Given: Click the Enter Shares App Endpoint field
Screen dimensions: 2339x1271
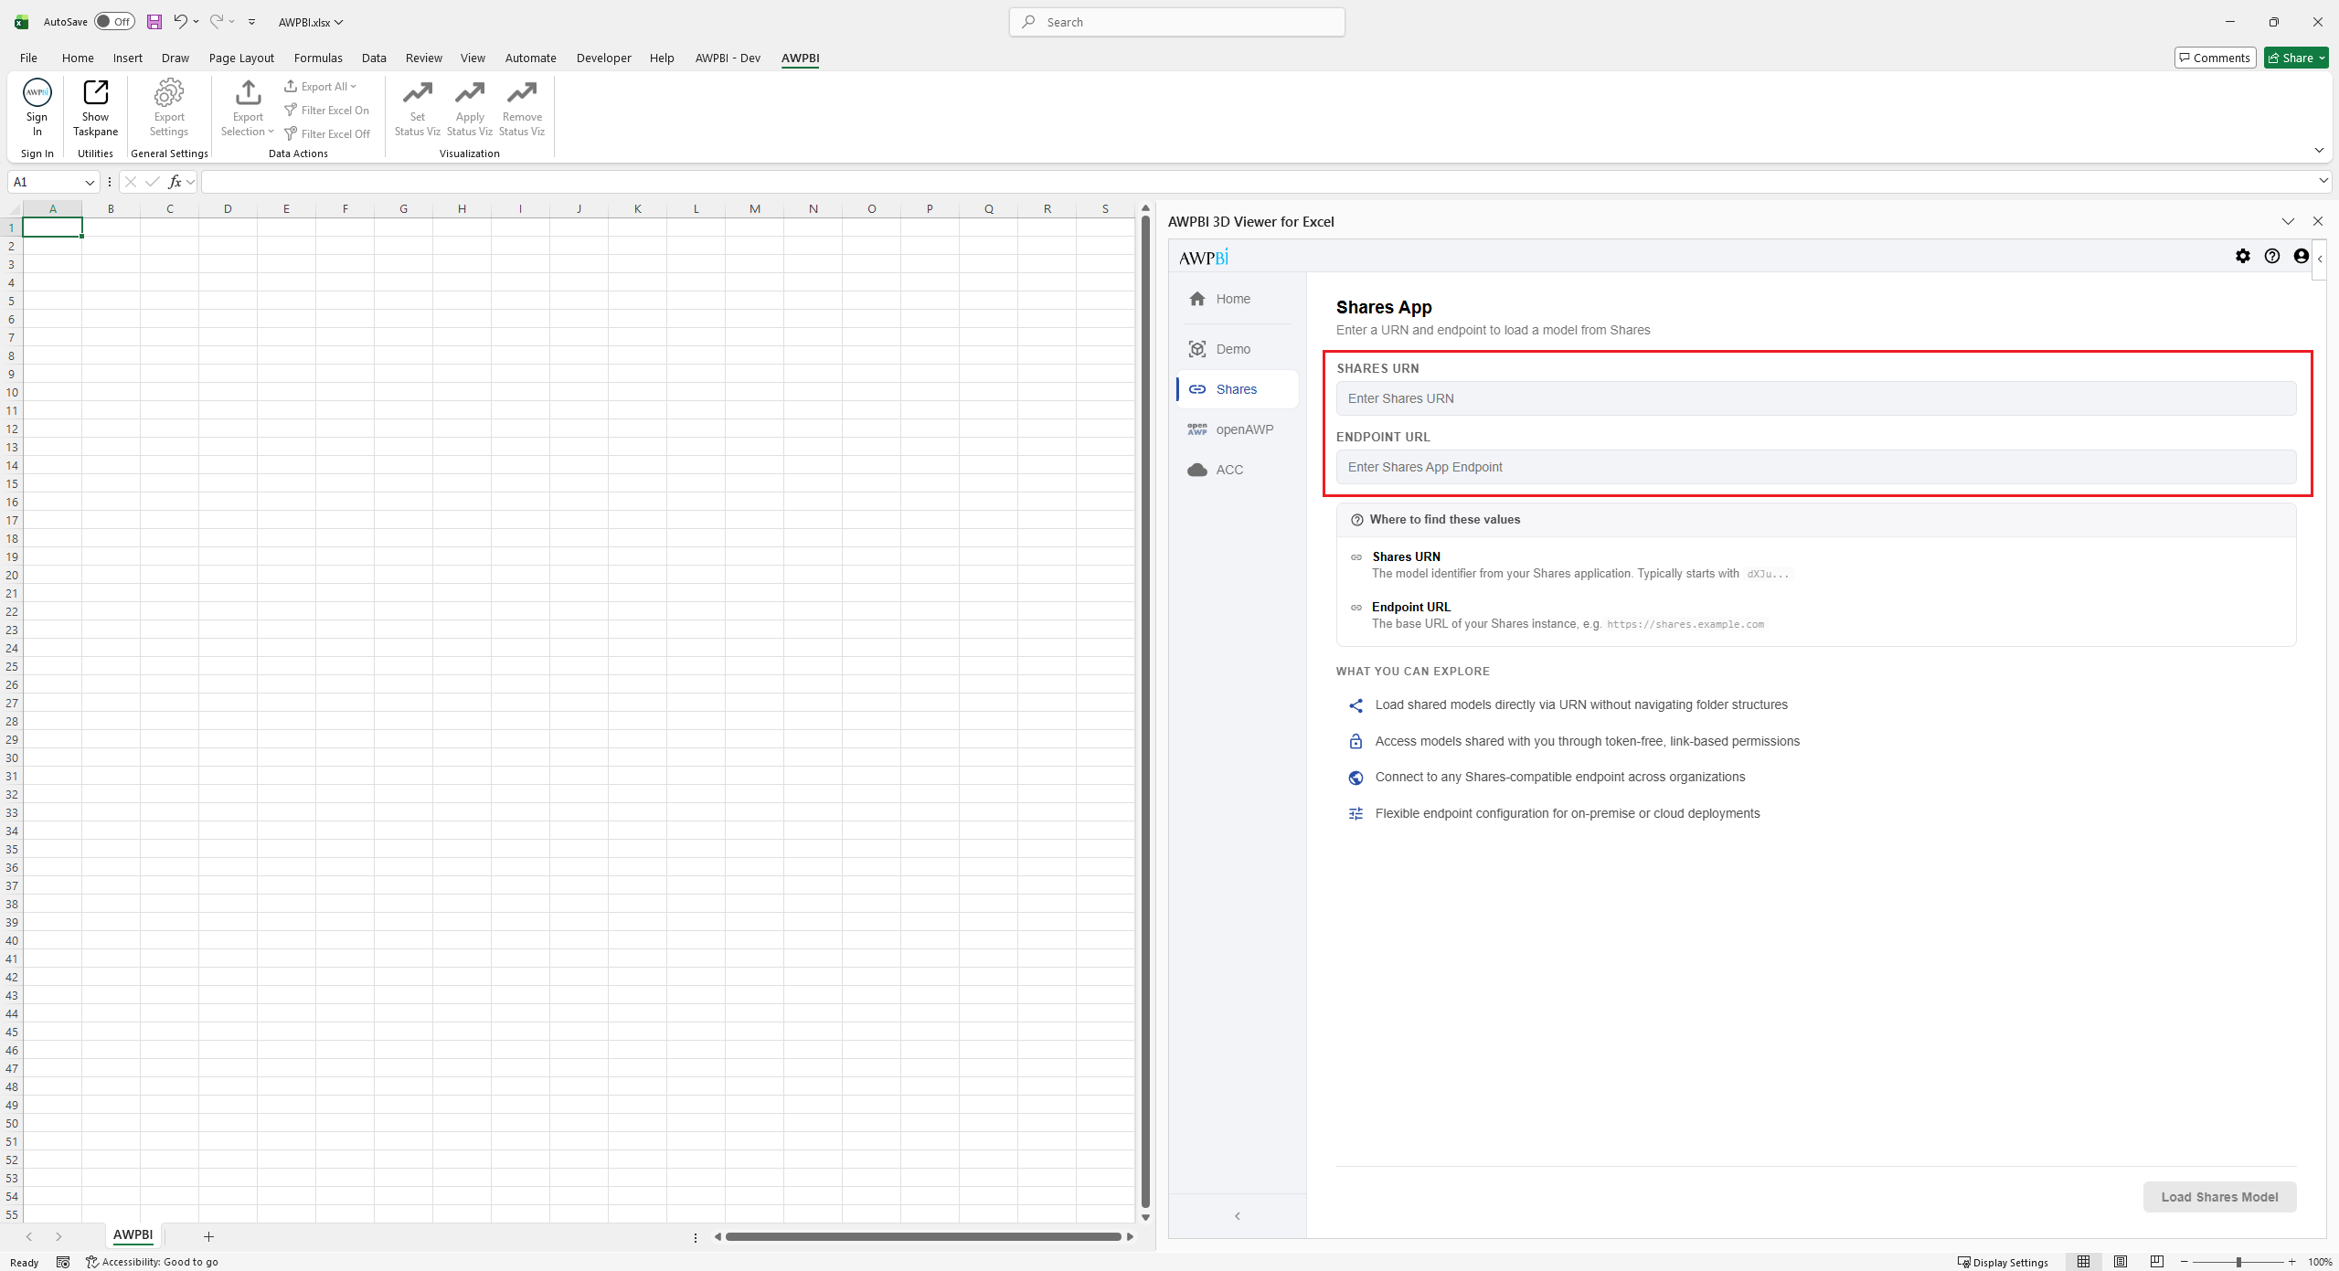Looking at the screenshot, I should [x=1816, y=467].
